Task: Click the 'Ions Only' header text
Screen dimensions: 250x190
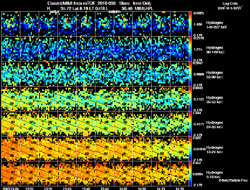Action: click(142, 3)
